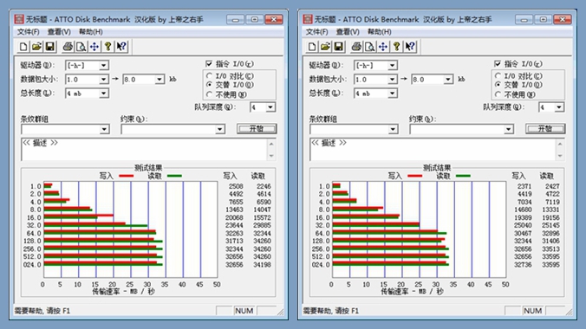Open 查看(V) menu in right window
This screenshot has height=329, width=586.
pos(348,32)
